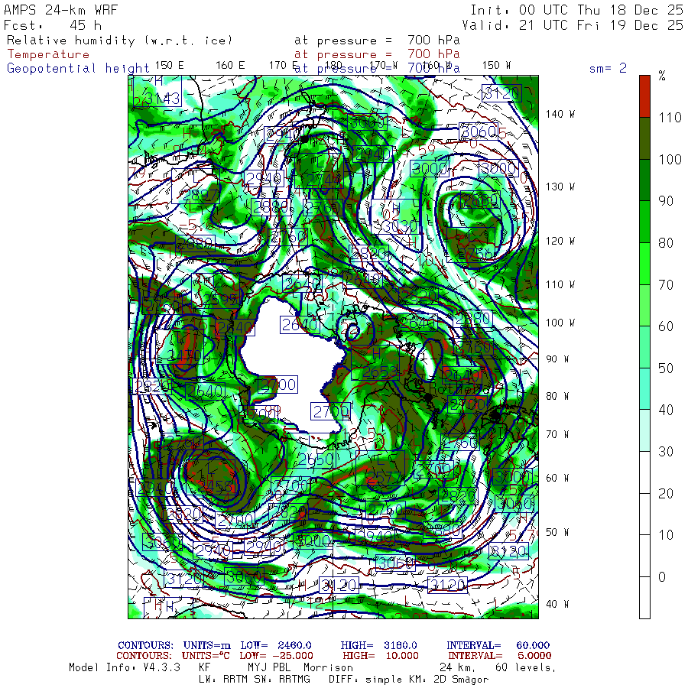Click the turquoise 40–50% colorbar segment
The image size is (688, 688).
pyautogui.click(x=644, y=389)
